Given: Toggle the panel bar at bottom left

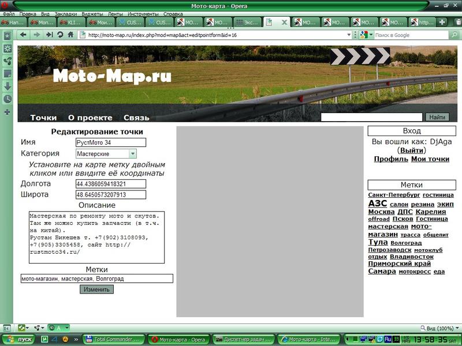Looking at the screenshot, I should pyautogui.click(x=7, y=328).
